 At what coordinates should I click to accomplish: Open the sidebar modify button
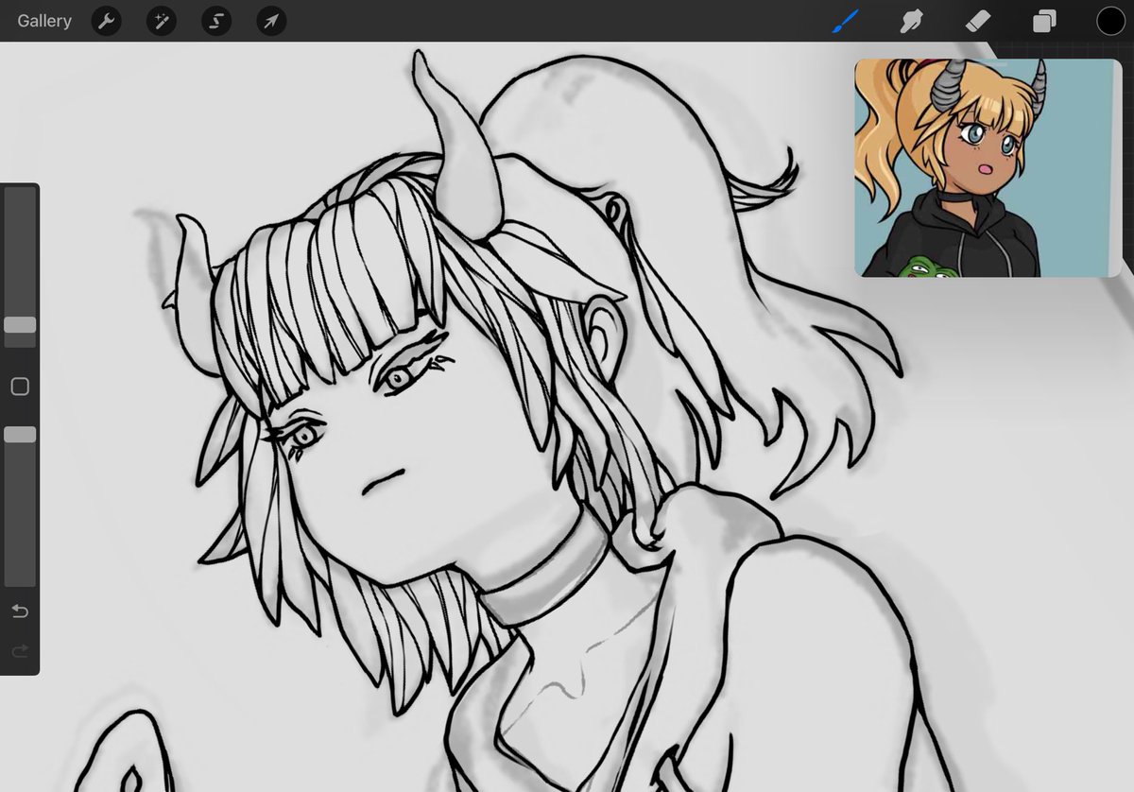coord(20,386)
